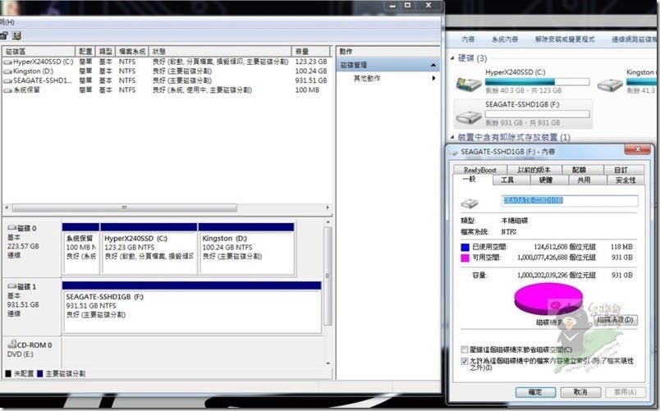
Task: Open the Kingston drive icon in Explorer
Action: pos(610,84)
